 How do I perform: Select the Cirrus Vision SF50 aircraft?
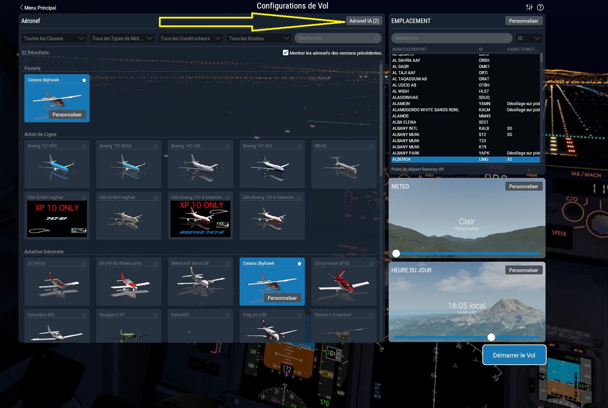coord(344,282)
